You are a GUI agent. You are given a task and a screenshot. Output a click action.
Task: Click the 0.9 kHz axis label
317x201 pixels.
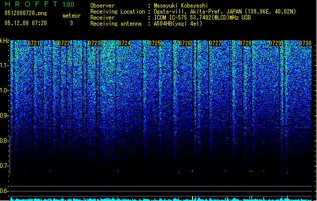[x=4, y=116]
